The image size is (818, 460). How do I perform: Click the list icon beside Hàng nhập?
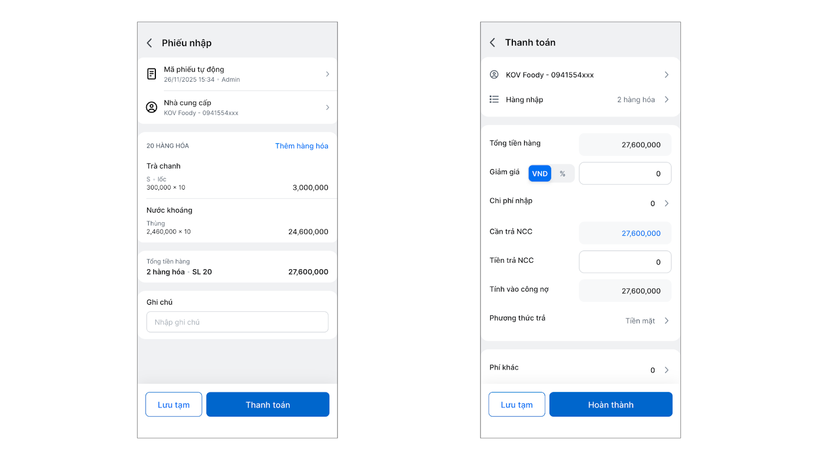494,99
